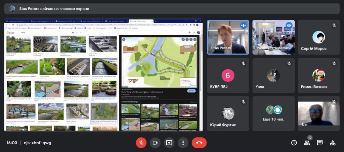Unmute the microphone with the red mic button

click(141, 143)
